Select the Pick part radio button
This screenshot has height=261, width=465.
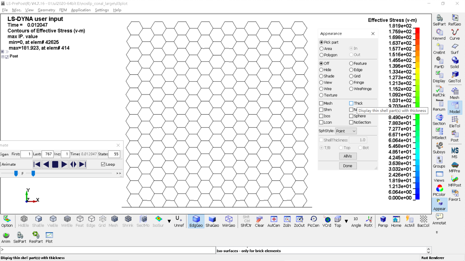321,42
